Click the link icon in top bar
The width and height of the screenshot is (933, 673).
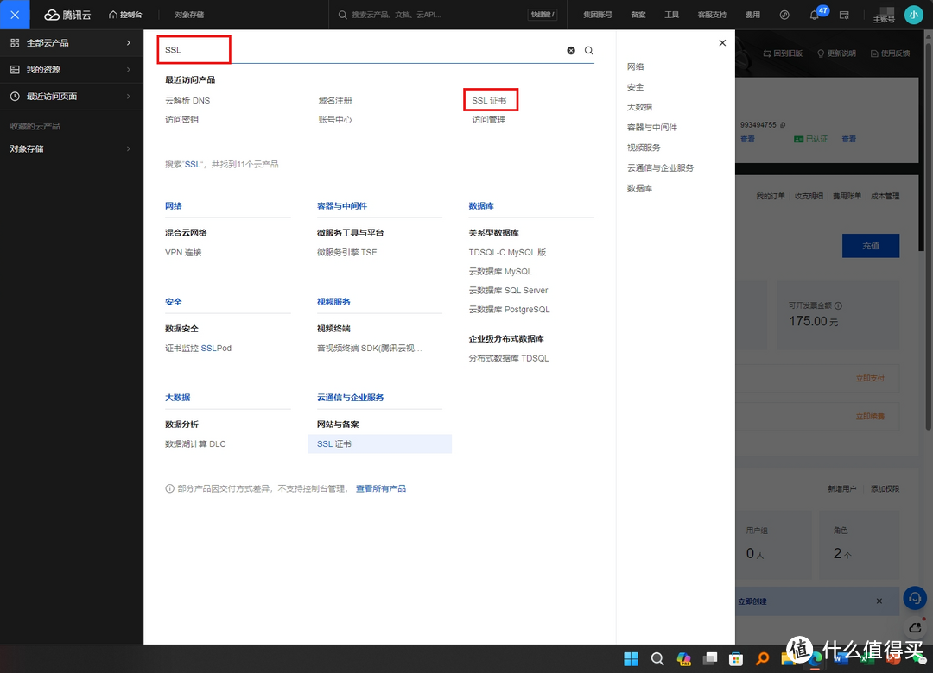click(x=784, y=15)
